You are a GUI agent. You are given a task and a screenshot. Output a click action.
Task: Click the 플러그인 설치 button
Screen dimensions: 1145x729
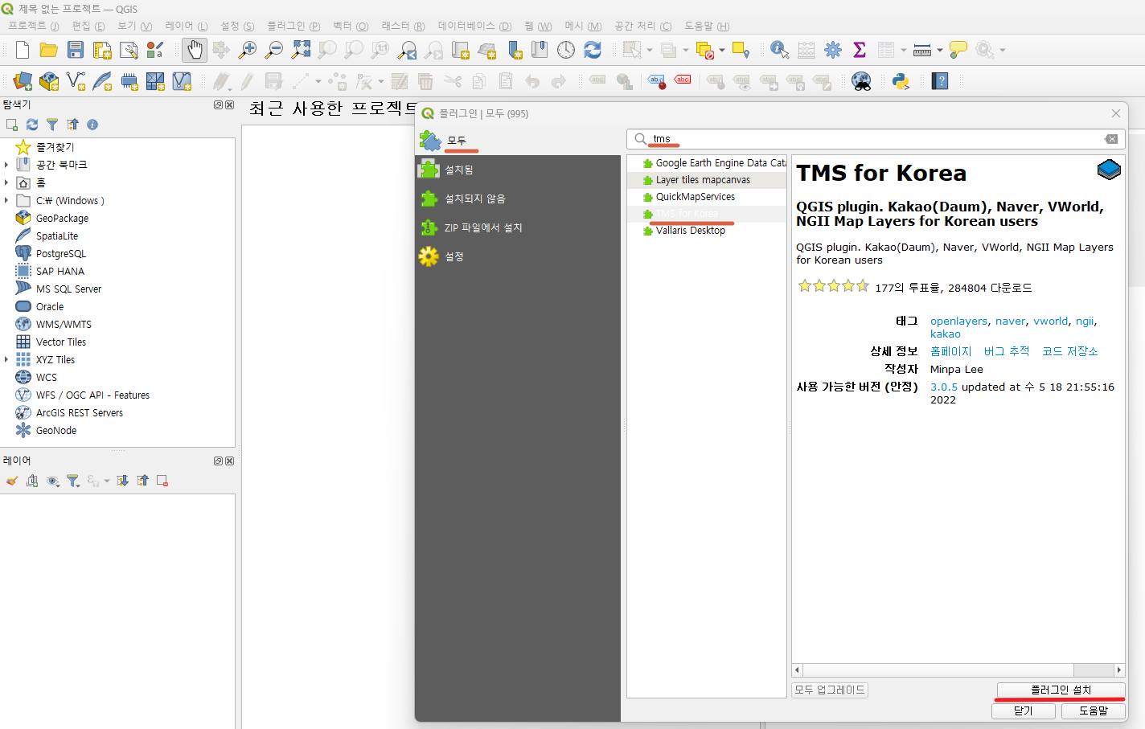tap(1061, 690)
